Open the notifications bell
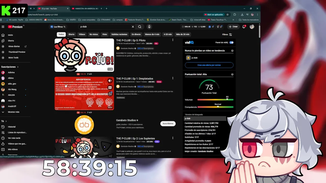This screenshot has height=183, width=326. pyautogui.click(x=244, y=27)
